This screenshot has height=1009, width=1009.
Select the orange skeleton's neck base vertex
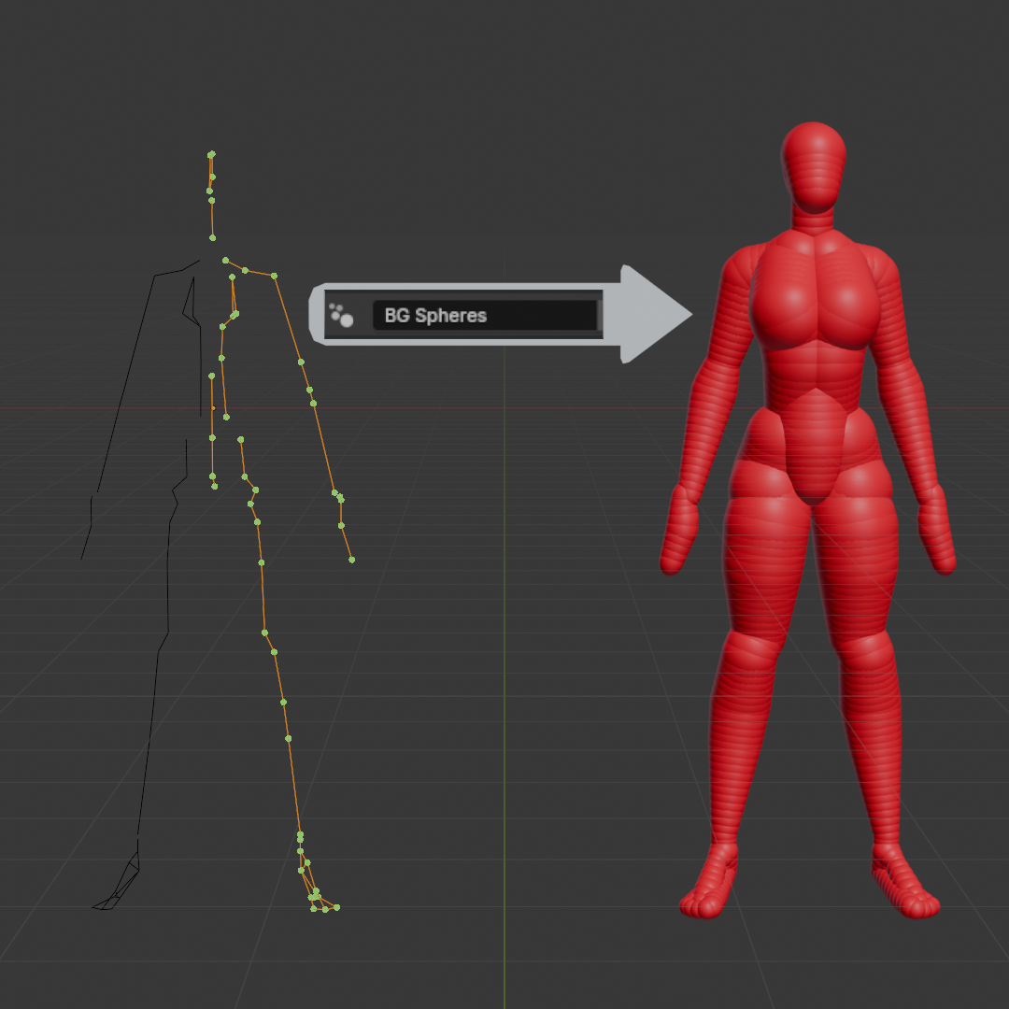point(212,238)
